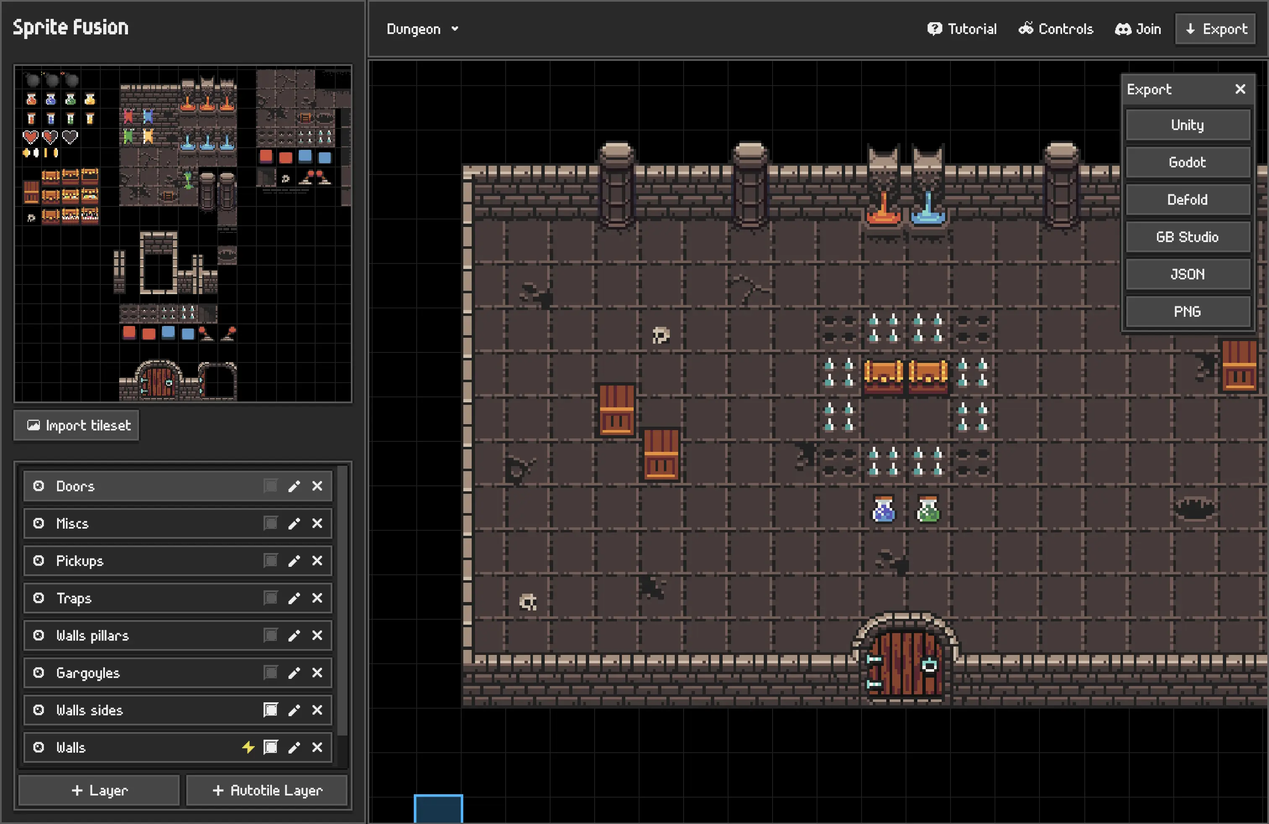Export the map to Godot

coord(1188,162)
